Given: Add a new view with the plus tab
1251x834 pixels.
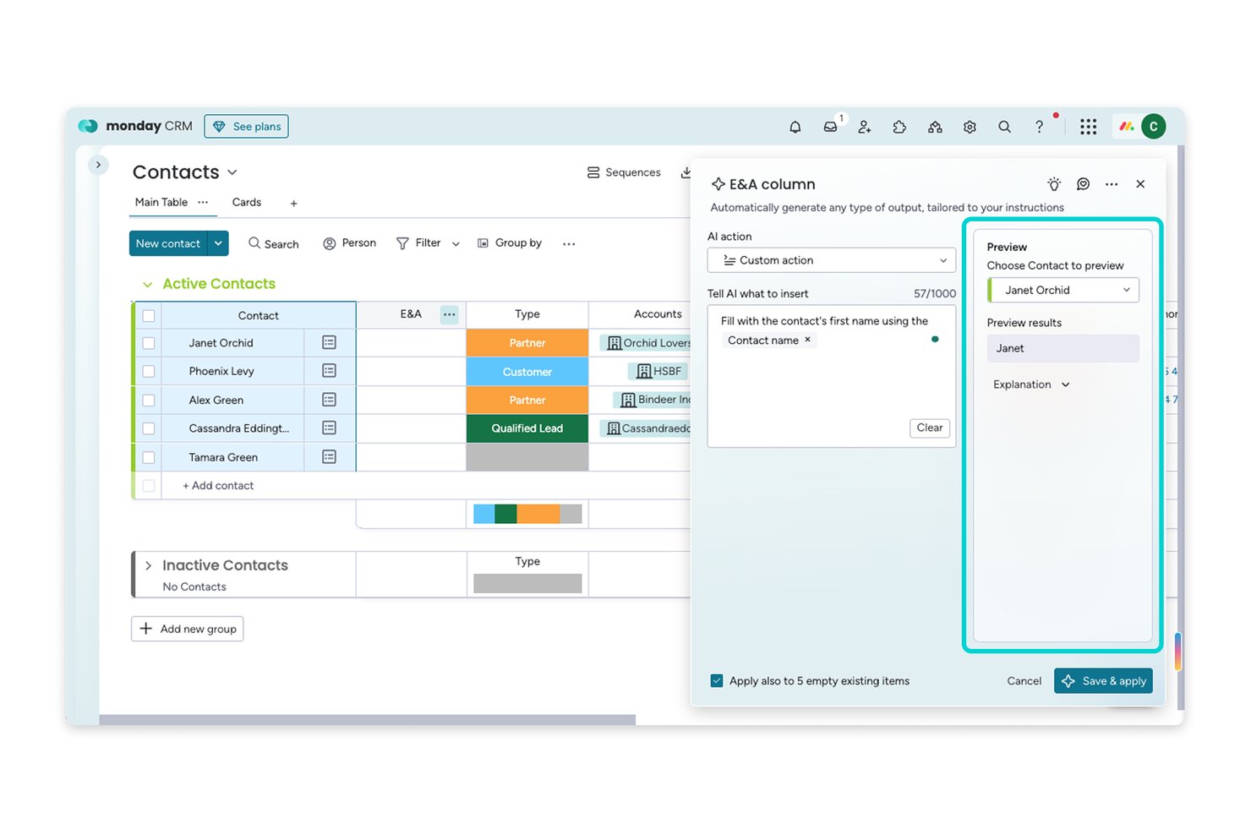Looking at the screenshot, I should (294, 204).
